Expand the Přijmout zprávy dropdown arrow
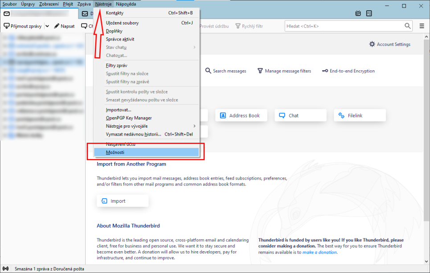 (x=47, y=26)
